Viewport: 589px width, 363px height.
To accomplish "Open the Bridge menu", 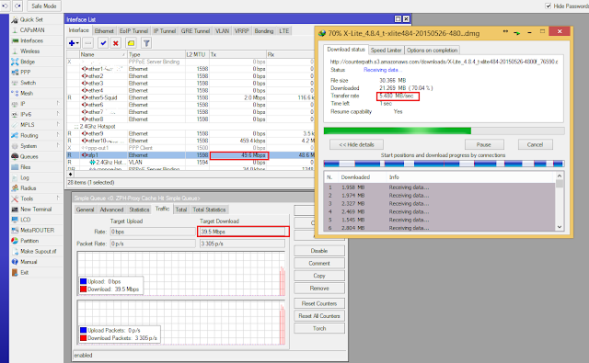I will click(28, 62).
